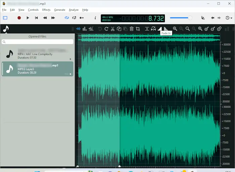Apply Fade Out to selection

(x=166, y=29)
